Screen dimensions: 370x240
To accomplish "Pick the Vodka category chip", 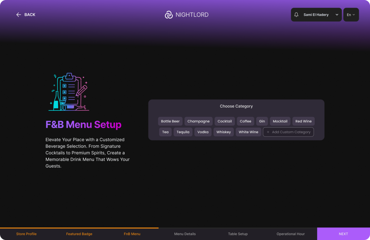I will [x=203, y=132].
